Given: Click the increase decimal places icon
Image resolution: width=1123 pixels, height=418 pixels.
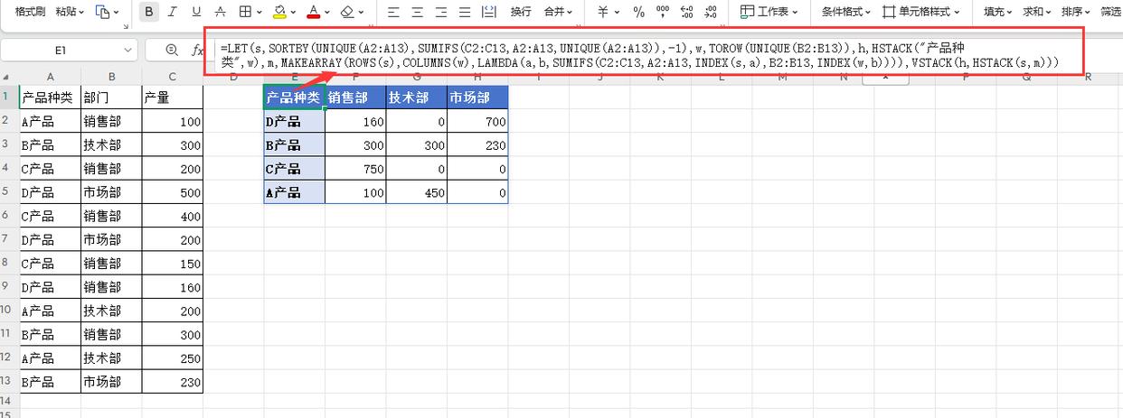Looking at the screenshot, I should pyautogui.click(x=686, y=12).
